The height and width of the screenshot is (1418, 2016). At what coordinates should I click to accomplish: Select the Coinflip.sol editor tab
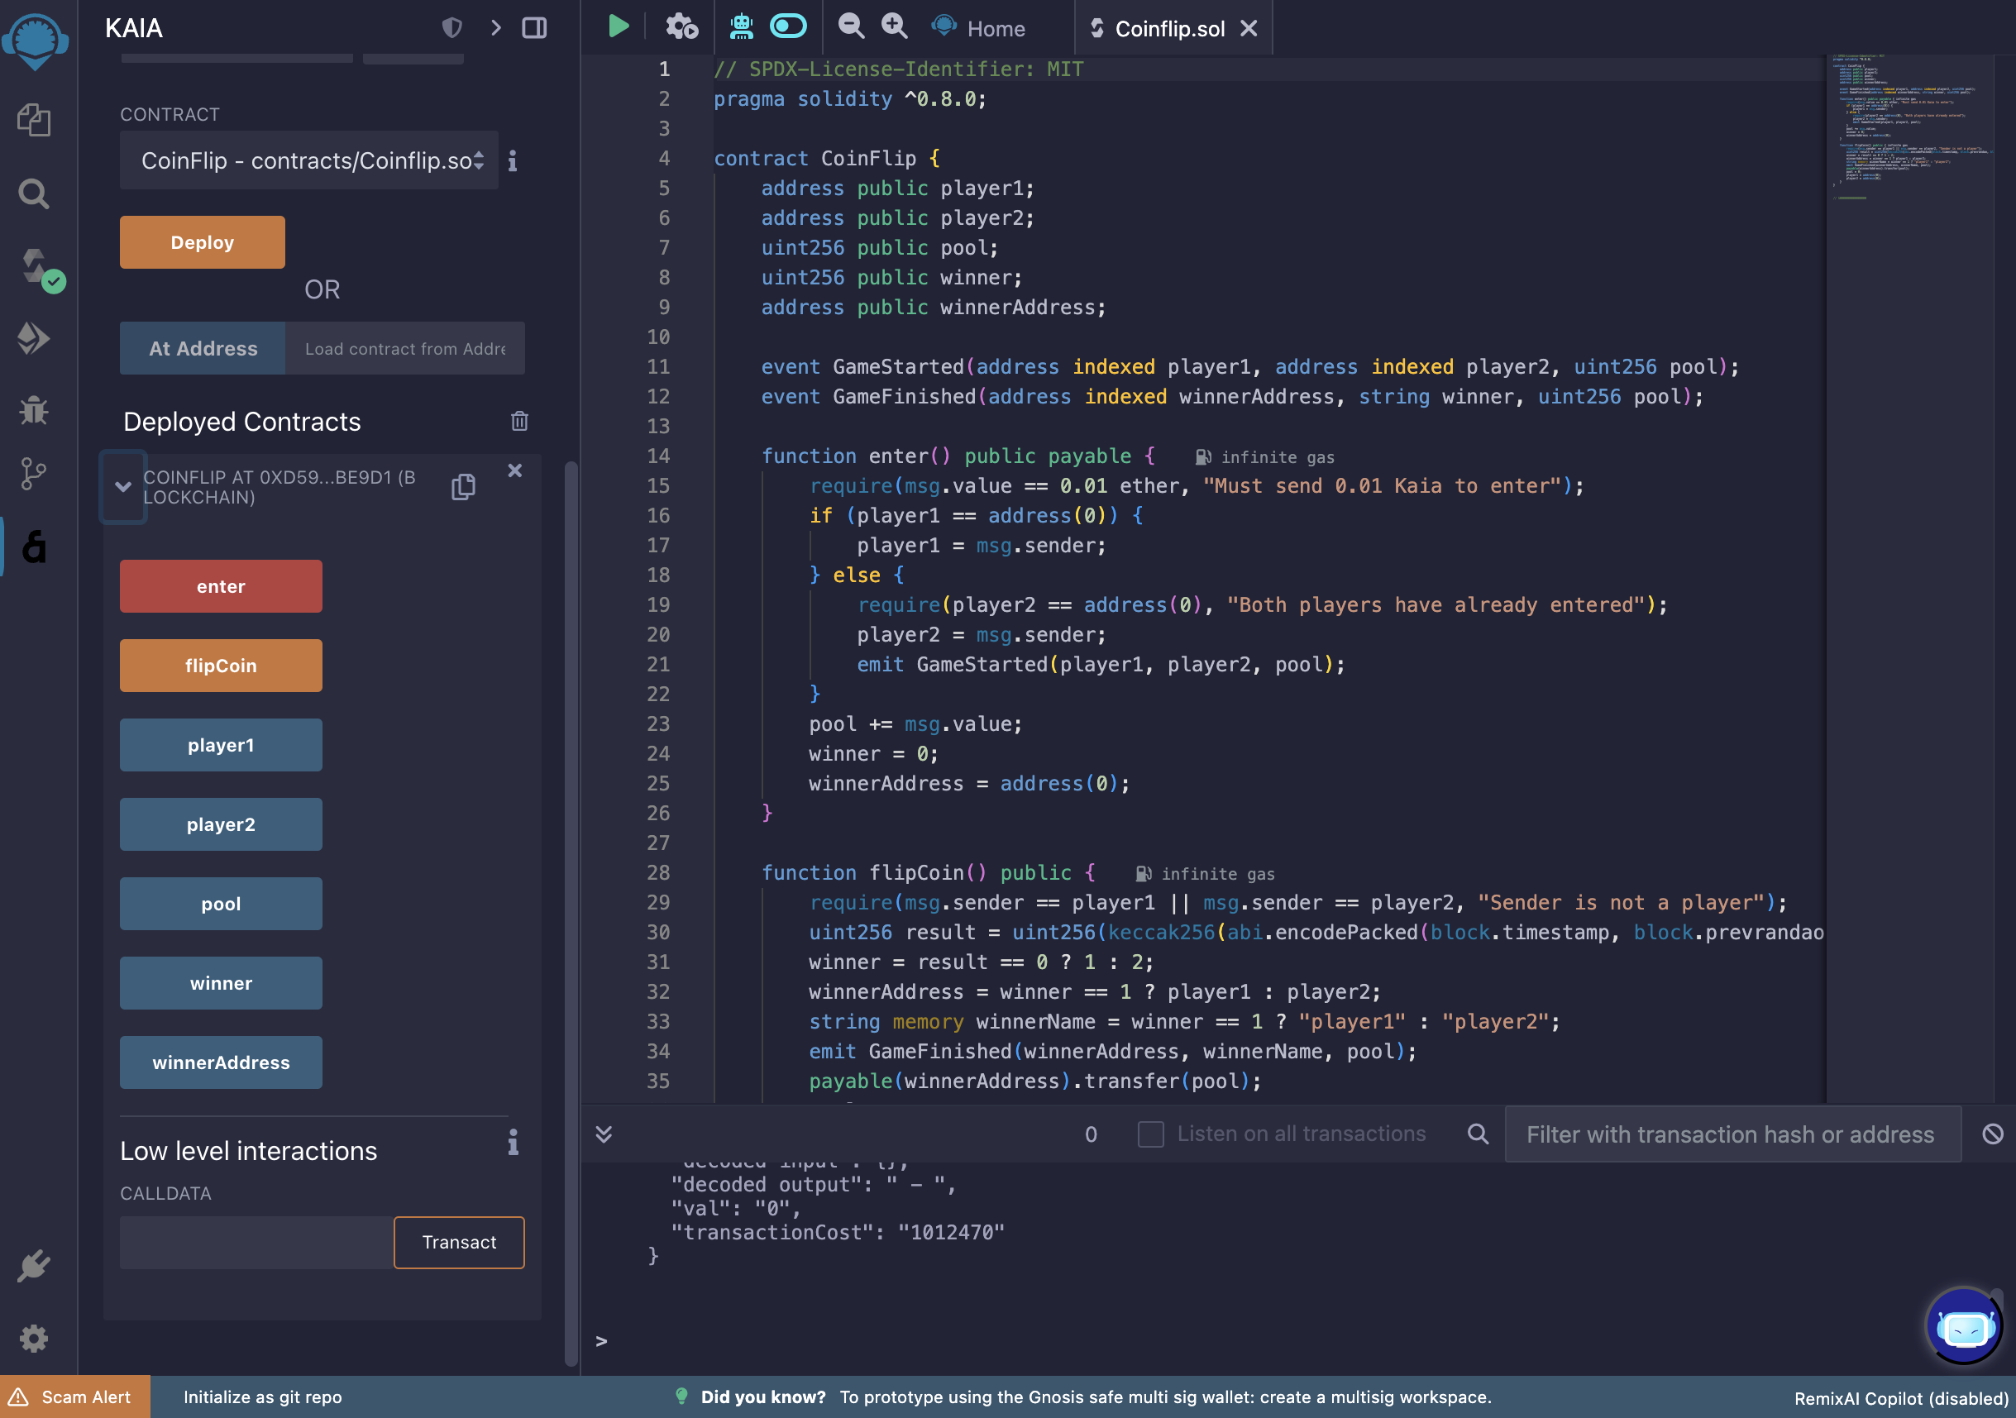(1168, 29)
